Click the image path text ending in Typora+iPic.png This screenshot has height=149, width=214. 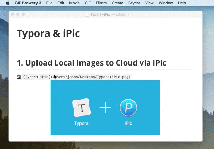[90, 77]
